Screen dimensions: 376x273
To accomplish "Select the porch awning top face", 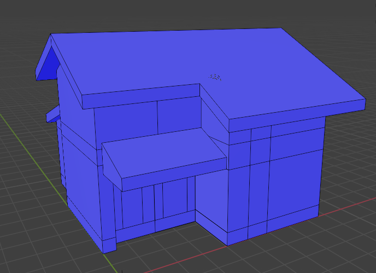I will click(164, 153).
